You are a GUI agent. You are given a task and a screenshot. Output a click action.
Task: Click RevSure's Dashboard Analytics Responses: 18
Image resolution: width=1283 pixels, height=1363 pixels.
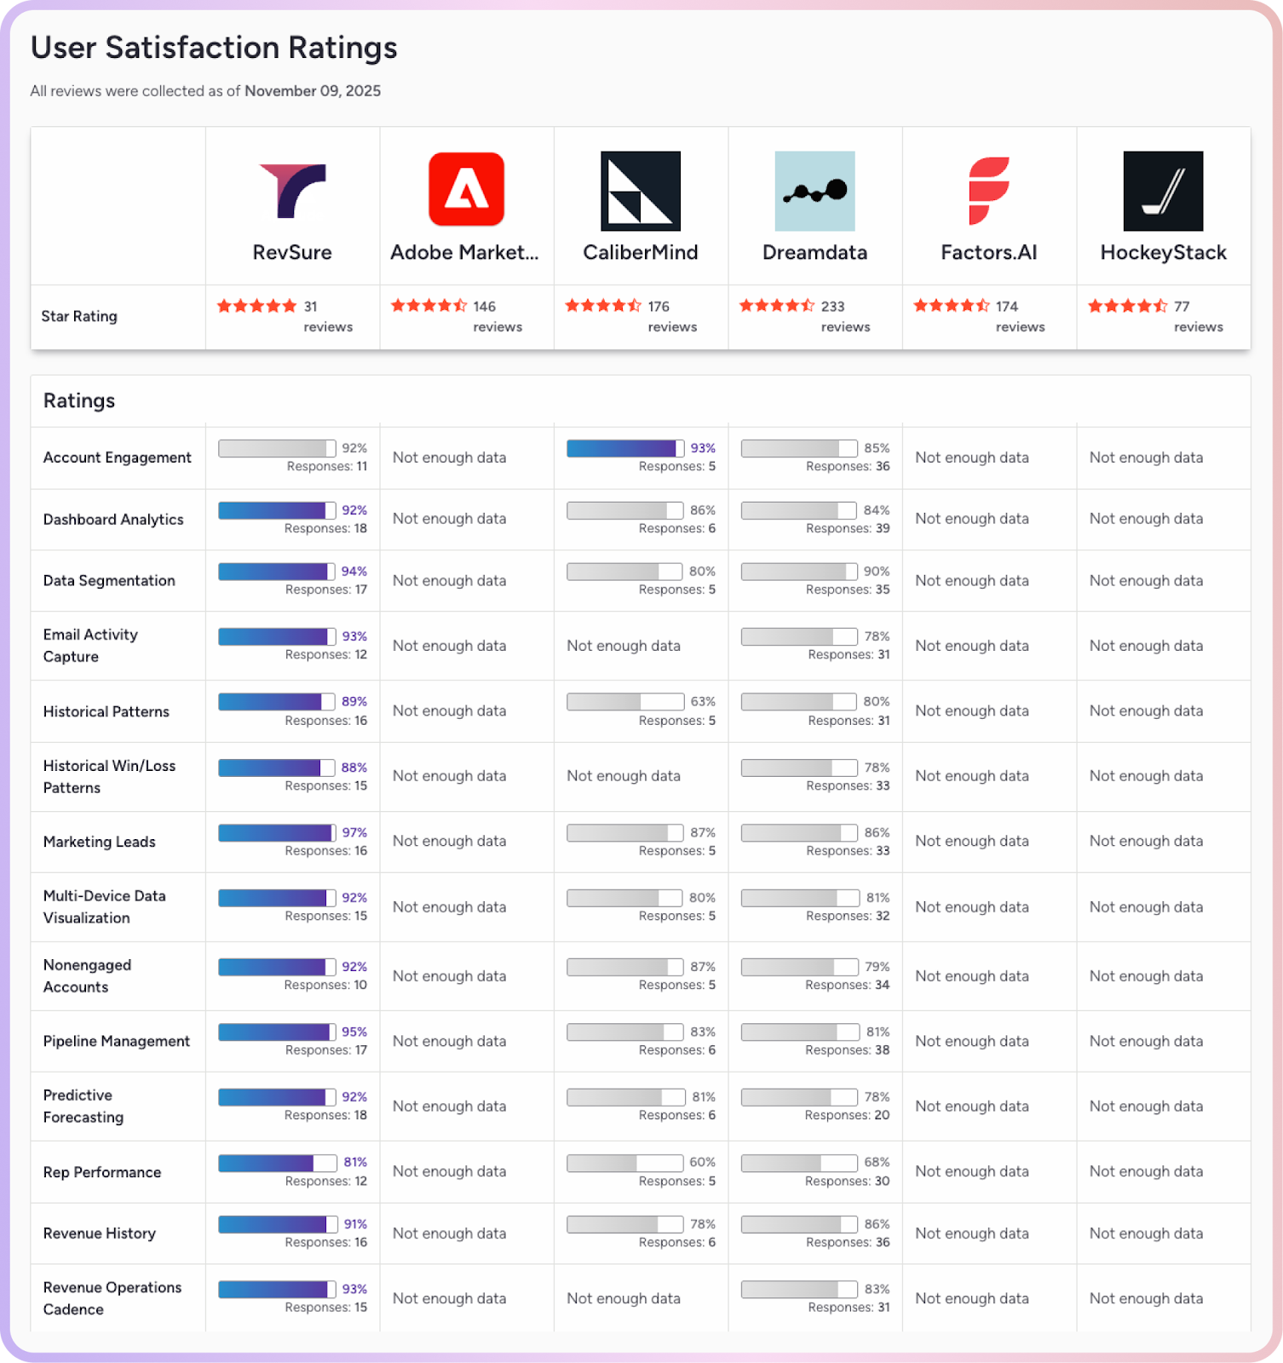325,528
